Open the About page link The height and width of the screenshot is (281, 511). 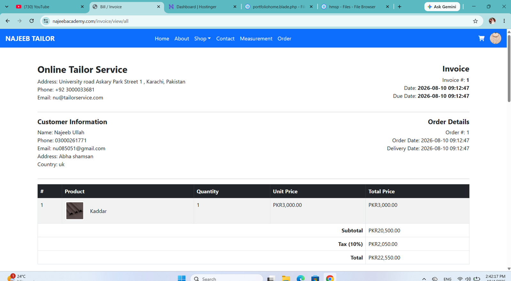(182, 39)
